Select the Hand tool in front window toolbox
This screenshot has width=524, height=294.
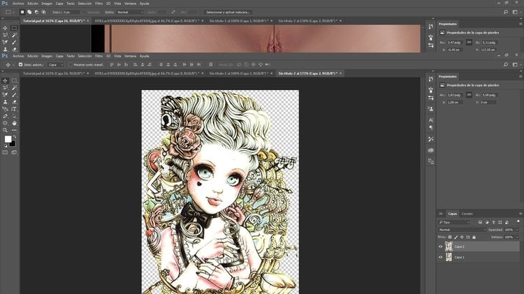tap(14, 124)
